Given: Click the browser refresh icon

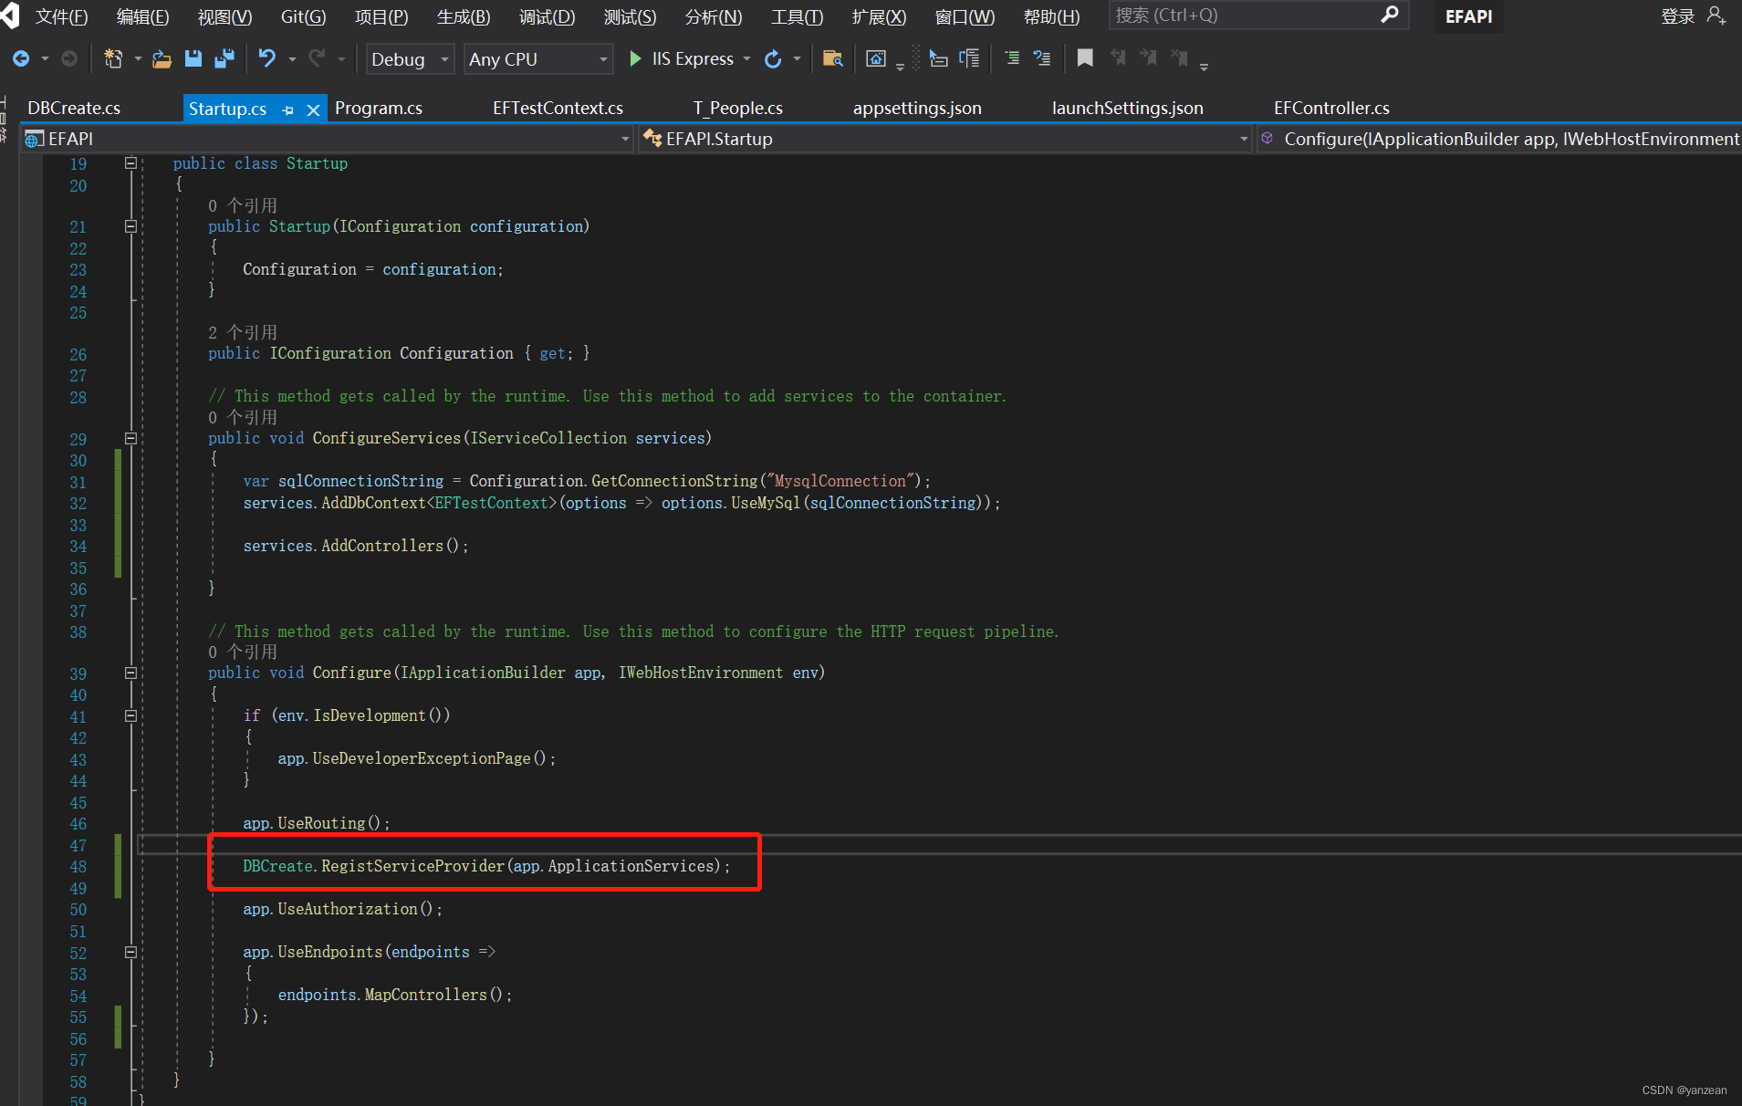Looking at the screenshot, I should point(773,59).
